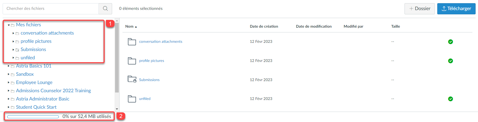Click the Submissions folder icon in sidebar tree
Image resolution: width=478 pixels, height=122 pixels.
pyautogui.click(x=17, y=50)
